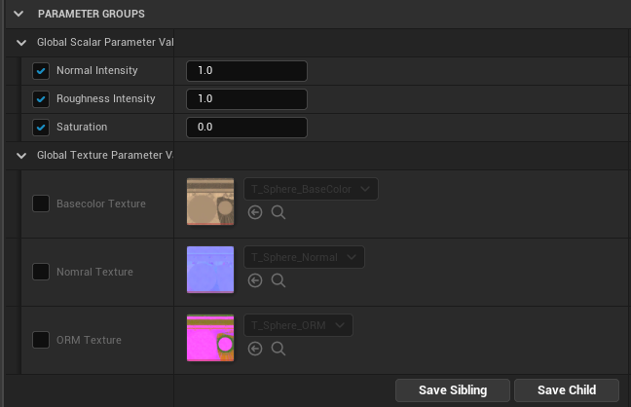Use selected asset for Basecolor Texture

tap(255, 212)
